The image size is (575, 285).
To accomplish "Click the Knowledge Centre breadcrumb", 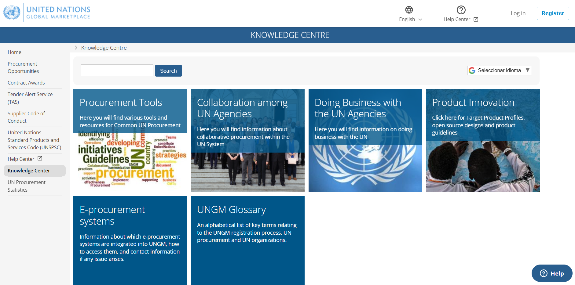I will (x=104, y=48).
